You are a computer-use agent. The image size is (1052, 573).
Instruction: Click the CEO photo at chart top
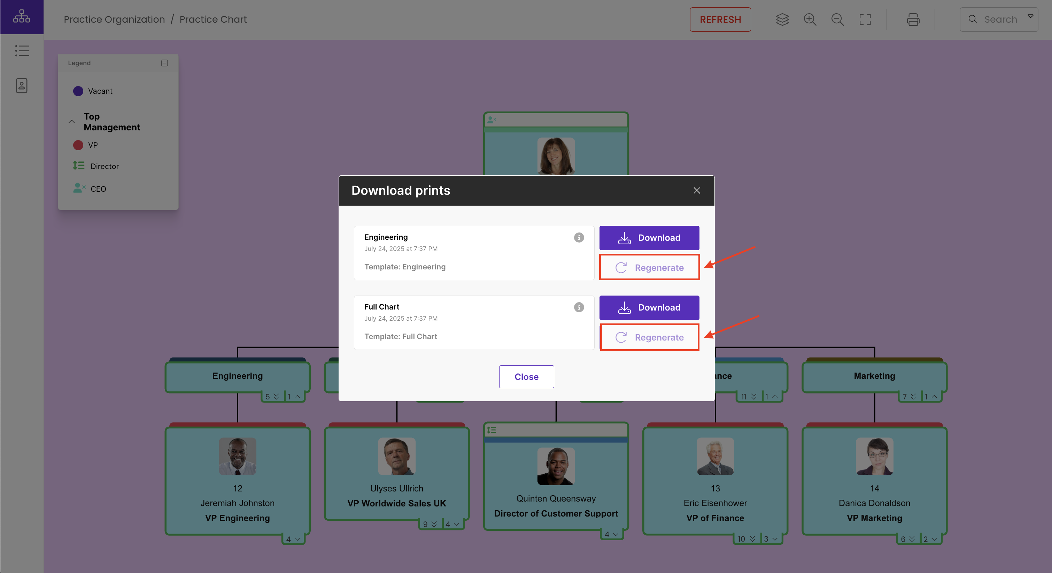pos(556,156)
